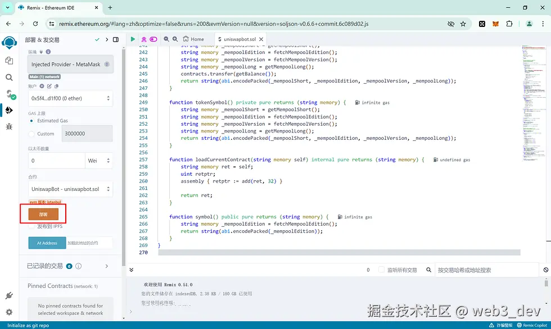Click the At Address button
The width and height of the screenshot is (551, 329).
[x=47, y=243]
